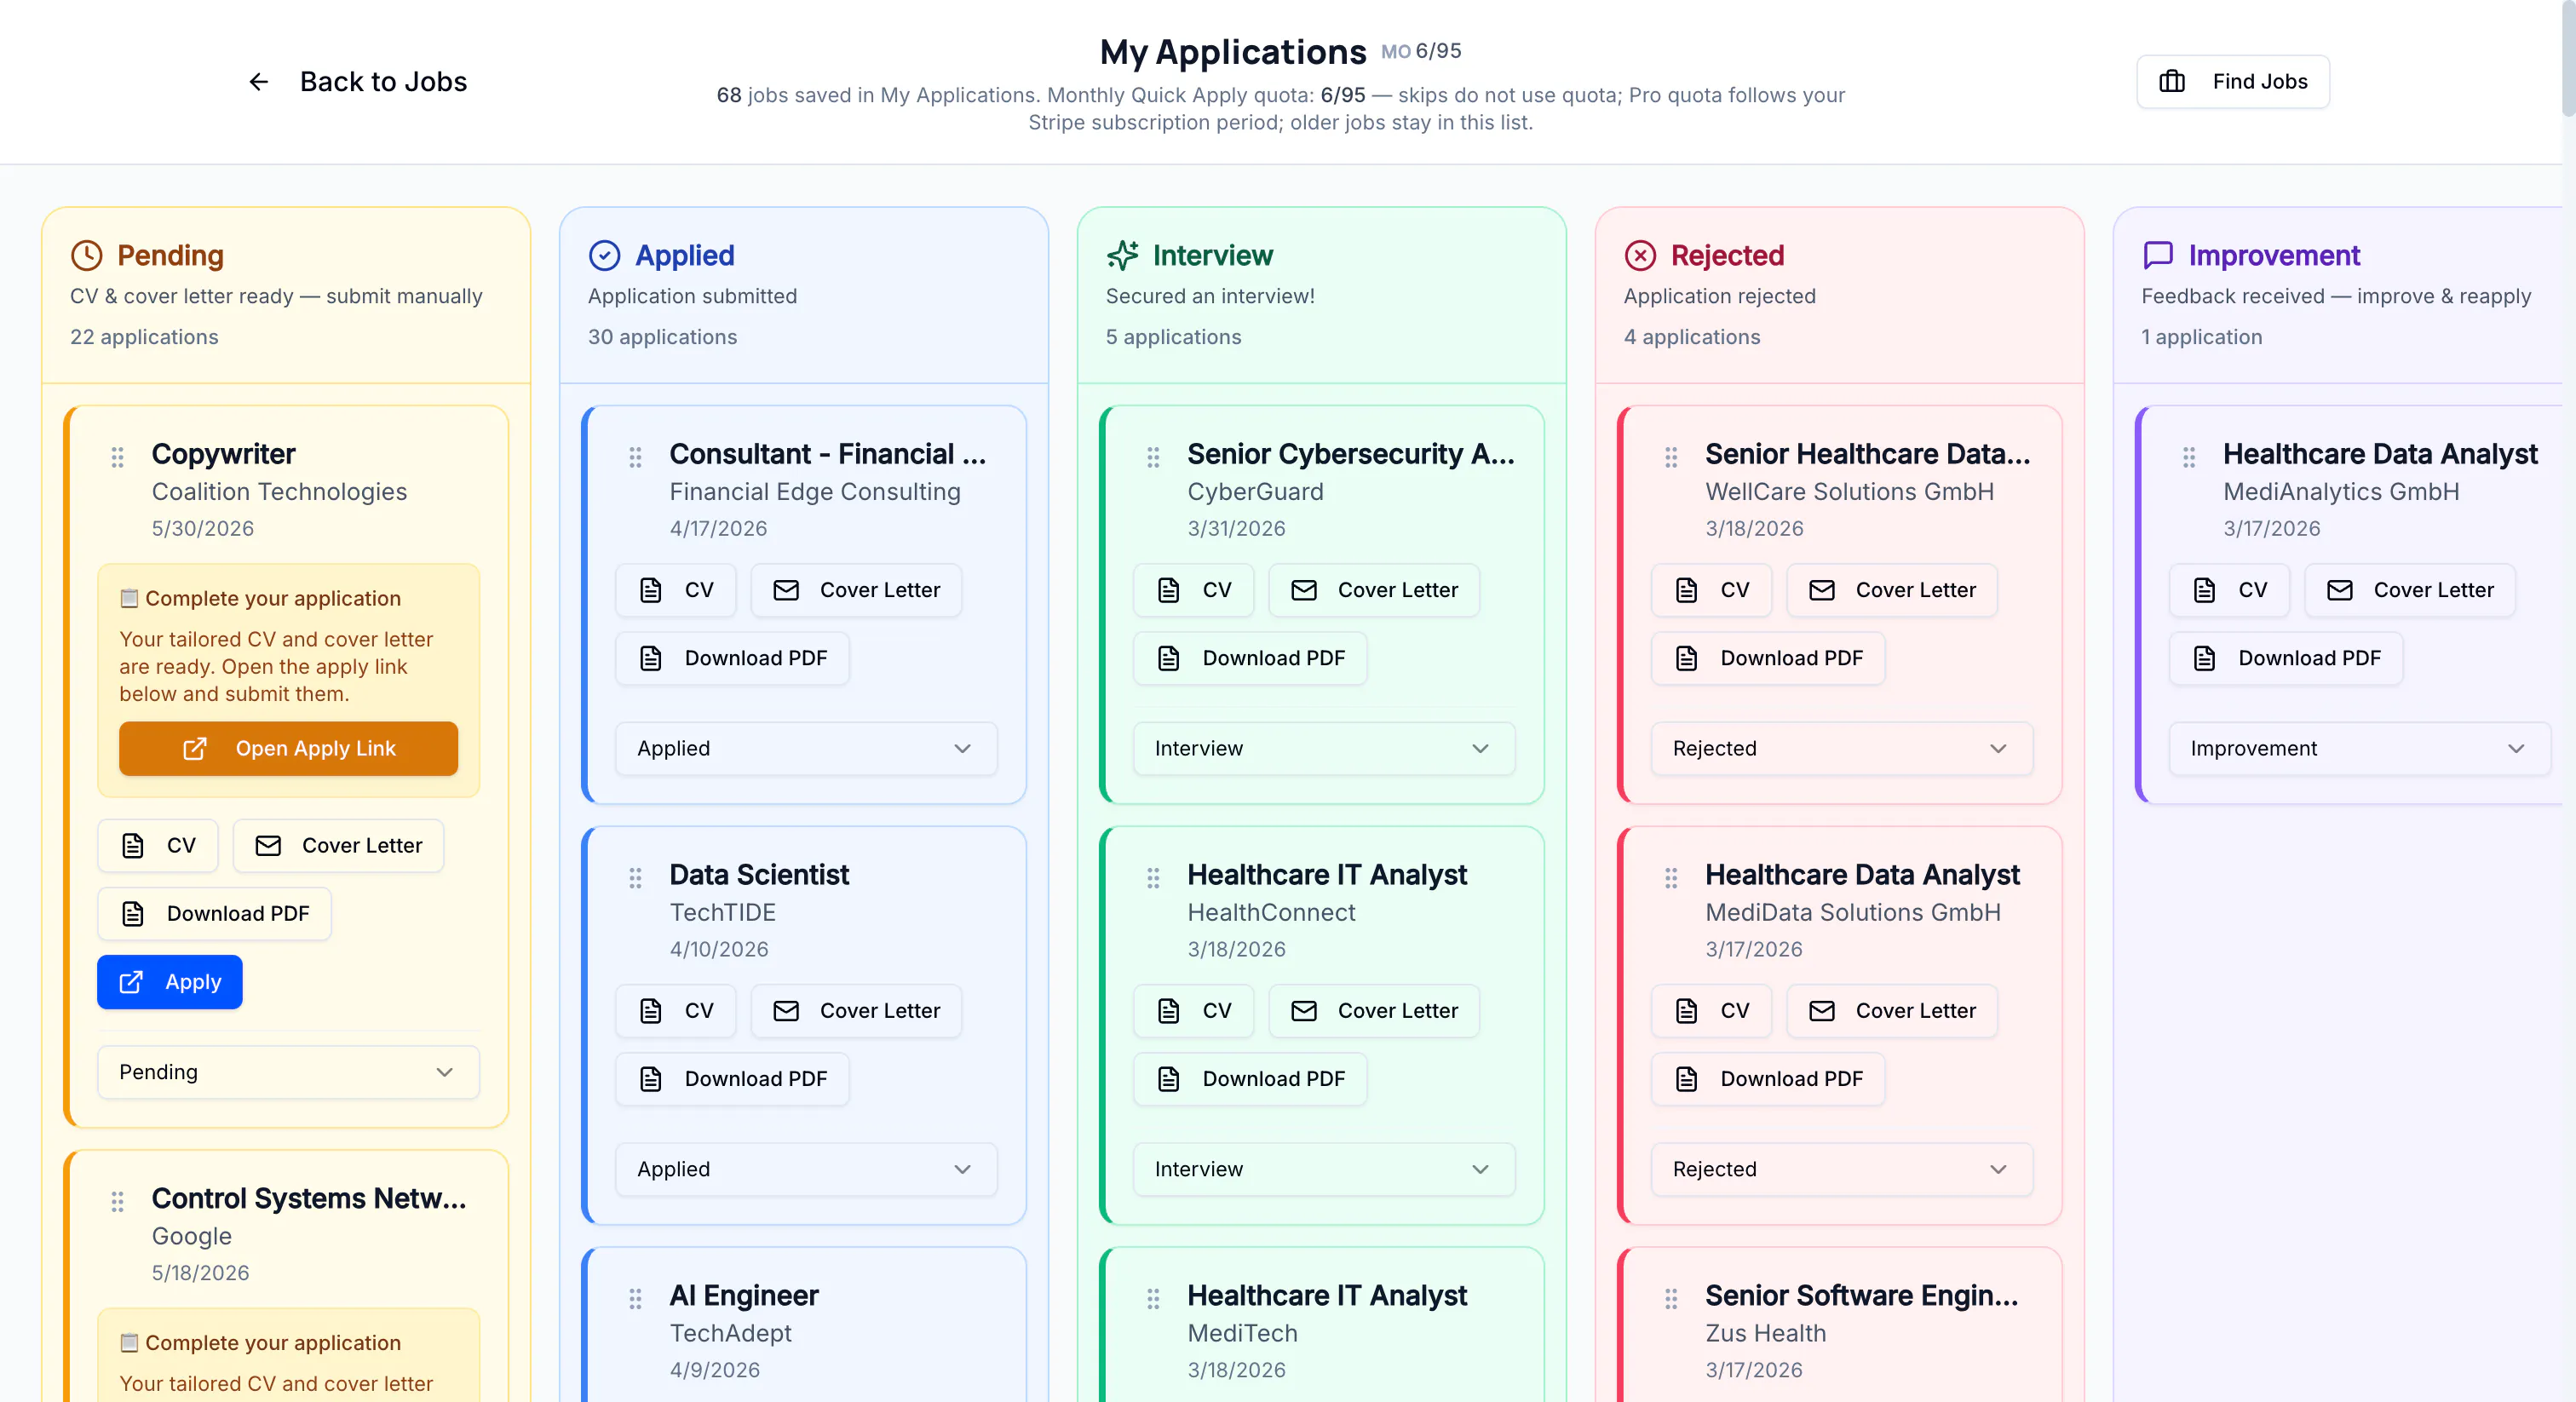Open the Applied status dropdown on Financial Edge card

click(x=806, y=749)
